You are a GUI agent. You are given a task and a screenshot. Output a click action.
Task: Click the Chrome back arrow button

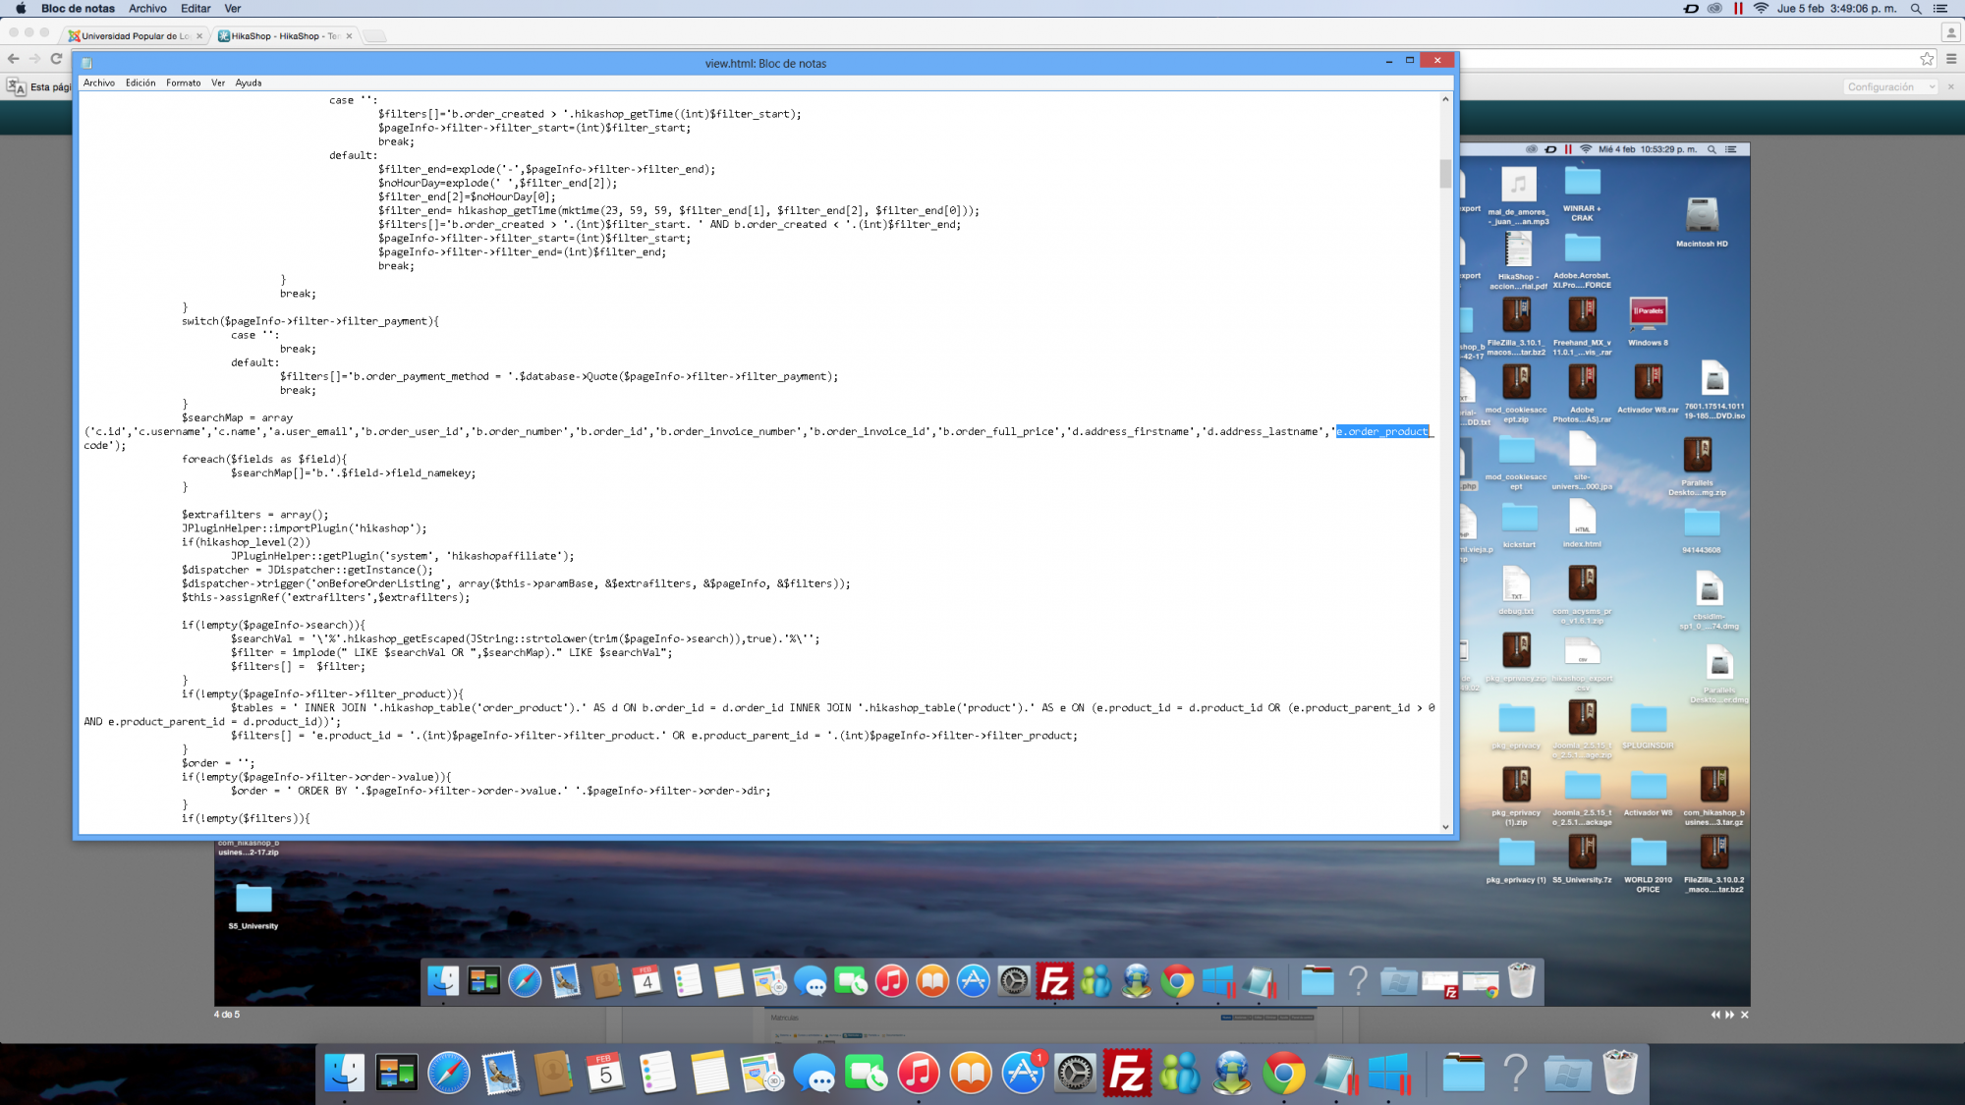pyautogui.click(x=14, y=59)
